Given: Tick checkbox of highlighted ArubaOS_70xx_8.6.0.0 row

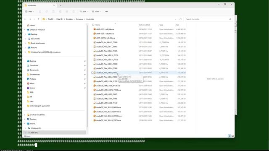Looking at the screenshot, I should click(x=92, y=73).
